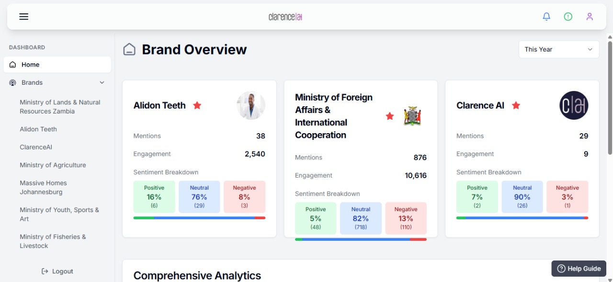Open the This Year time filter dropdown

(559, 49)
